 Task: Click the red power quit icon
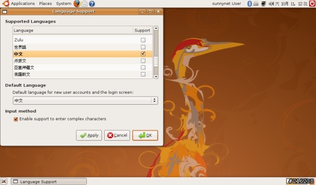(312, 3)
